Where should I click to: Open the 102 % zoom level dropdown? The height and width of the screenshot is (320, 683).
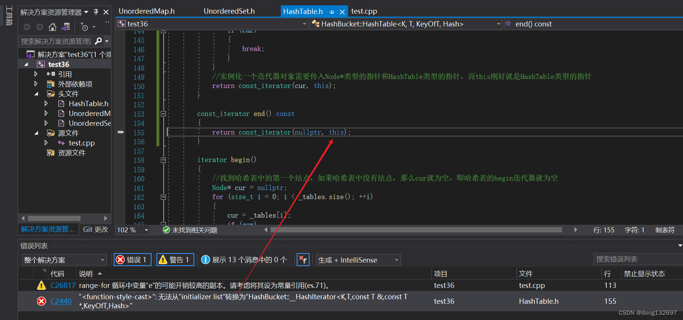point(146,230)
